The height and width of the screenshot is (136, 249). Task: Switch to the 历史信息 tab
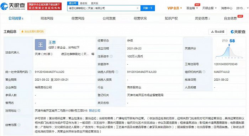tap(202, 18)
